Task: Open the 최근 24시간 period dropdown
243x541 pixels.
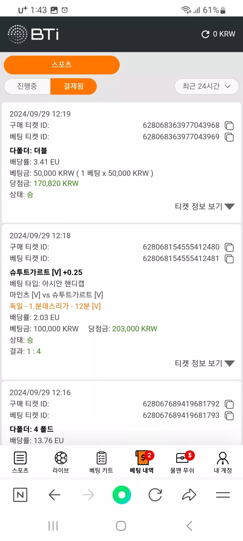Action: 207,86
